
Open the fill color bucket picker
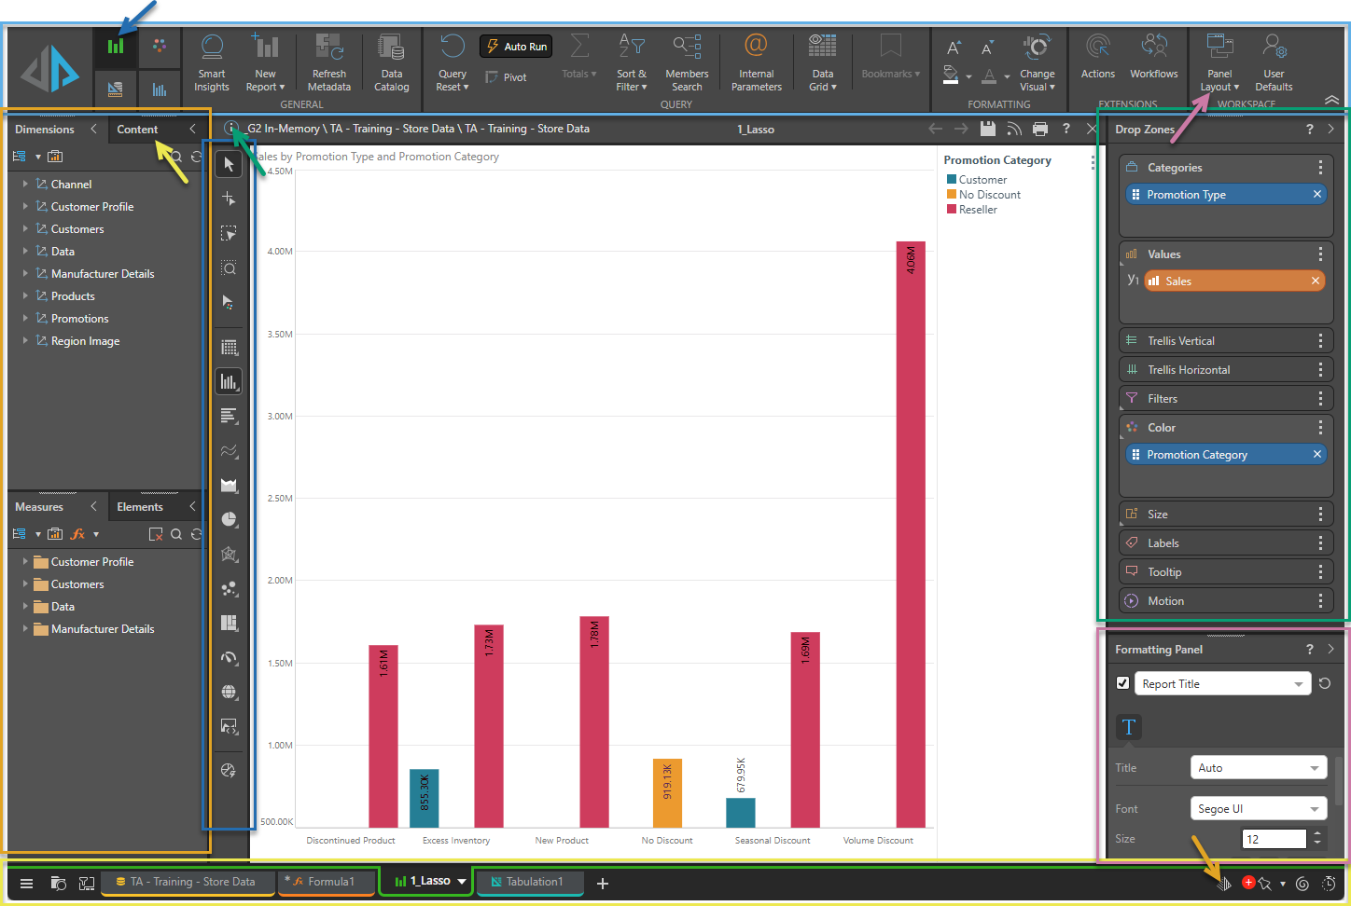point(951,75)
